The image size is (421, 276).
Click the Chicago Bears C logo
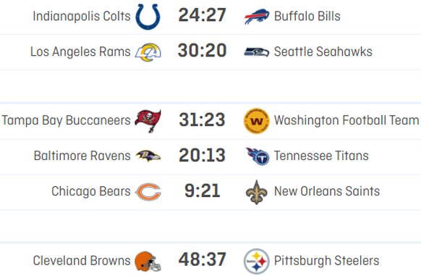(148, 191)
